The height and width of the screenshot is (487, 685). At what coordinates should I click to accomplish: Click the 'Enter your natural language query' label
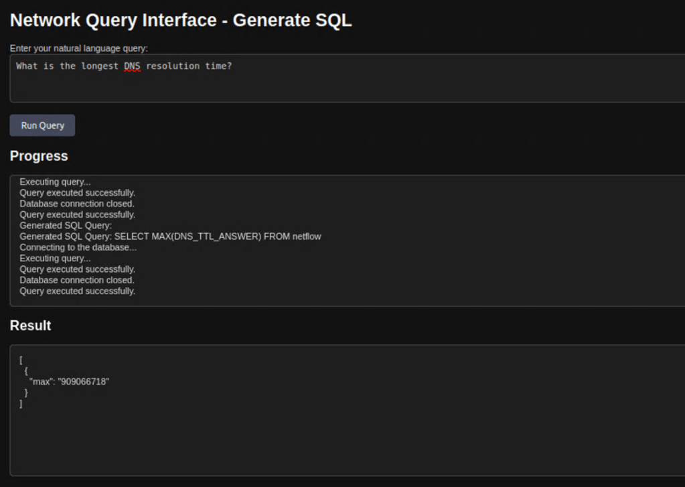point(79,48)
